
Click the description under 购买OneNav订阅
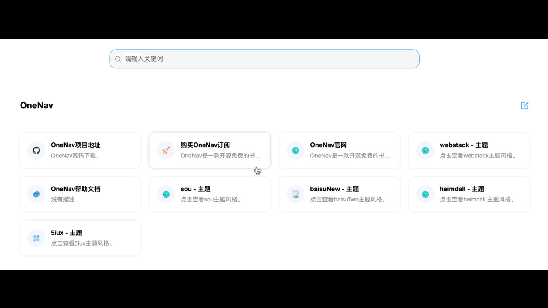pyautogui.click(x=220, y=156)
